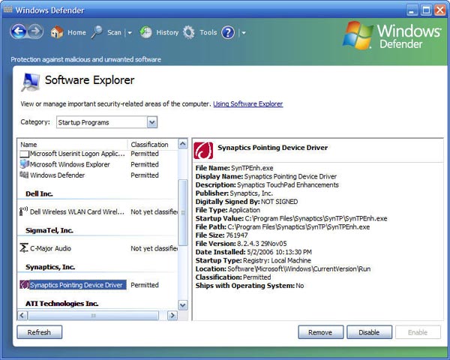Image resolution: width=450 pixels, height=360 pixels.
Task: Open the Tools gear icon
Action: point(188,32)
